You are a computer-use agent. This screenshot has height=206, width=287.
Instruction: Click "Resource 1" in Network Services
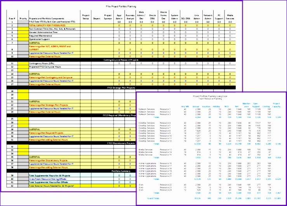[165, 109]
